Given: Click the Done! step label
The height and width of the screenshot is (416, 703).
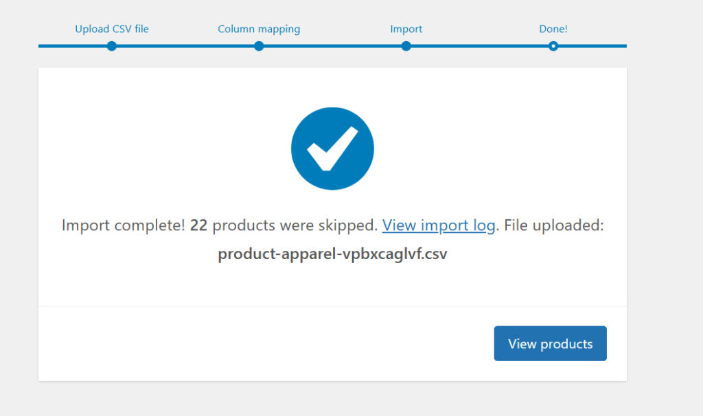Looking at the screenshot, I should pyautogui.click(x=553, y=29).
